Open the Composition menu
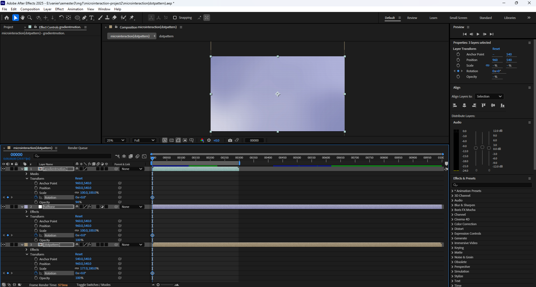This screenshot has height=287, width=536. pos(30,9)
